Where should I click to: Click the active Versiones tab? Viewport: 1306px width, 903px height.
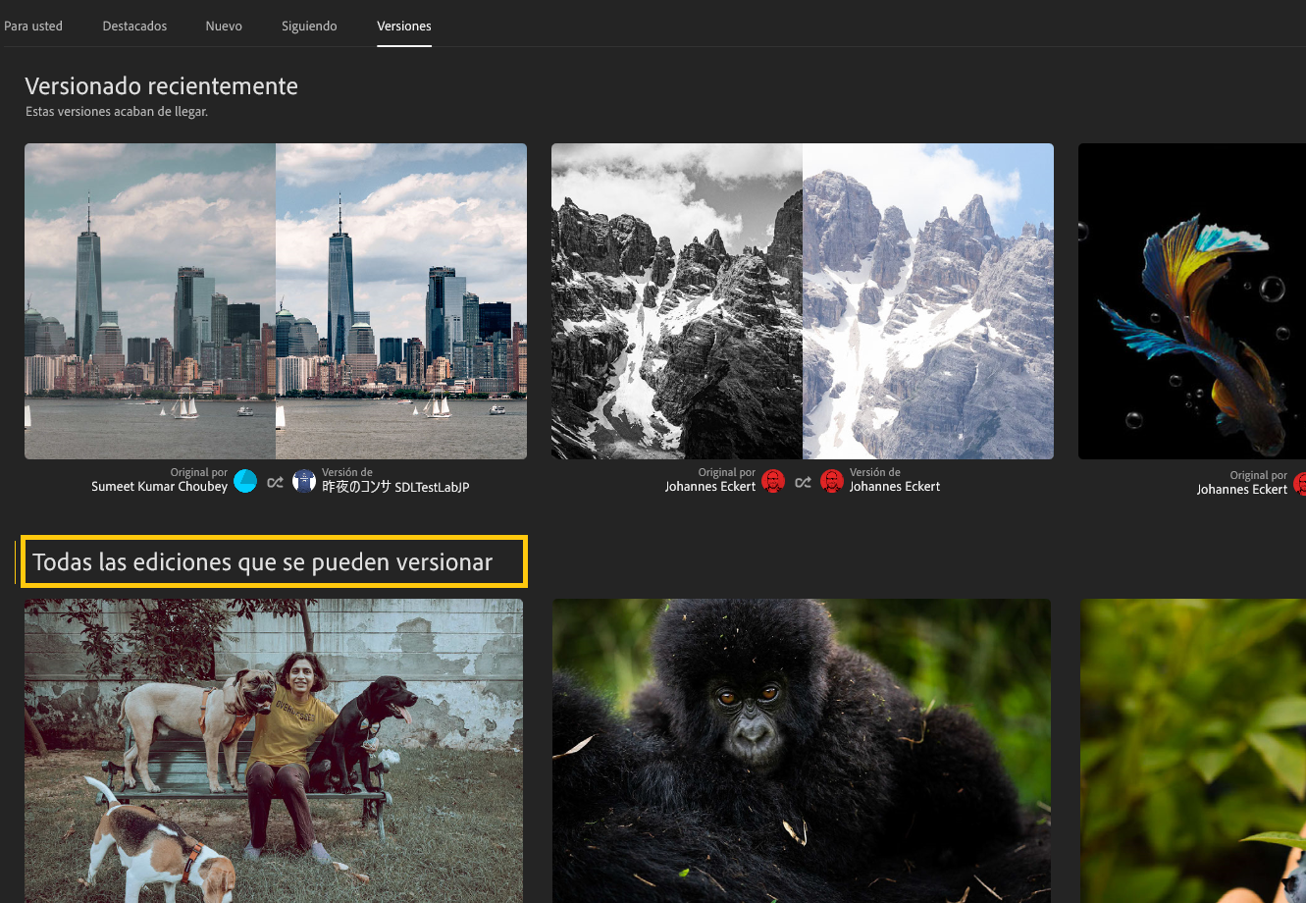[x=404, y=27]
